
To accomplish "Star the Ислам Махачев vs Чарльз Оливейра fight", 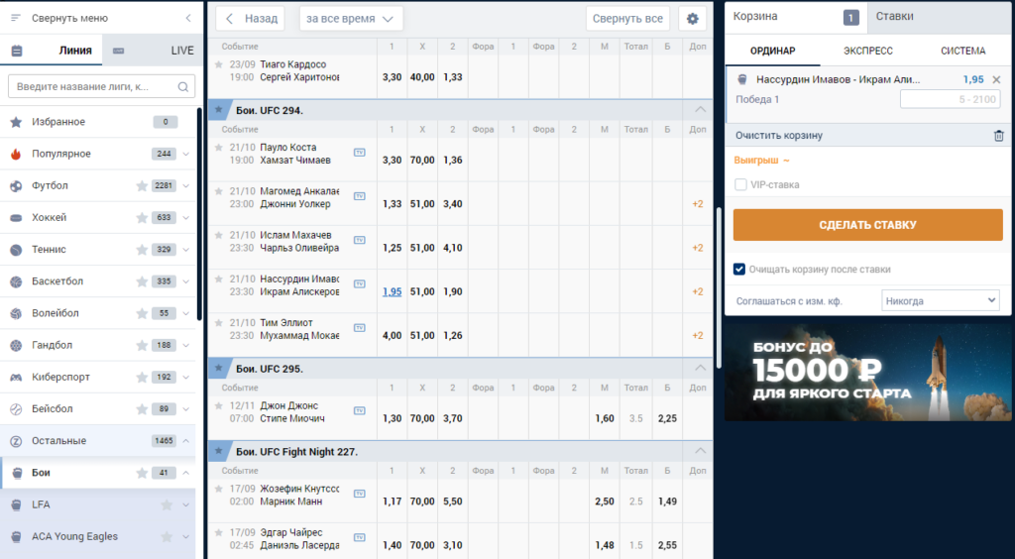I will 219,236.
